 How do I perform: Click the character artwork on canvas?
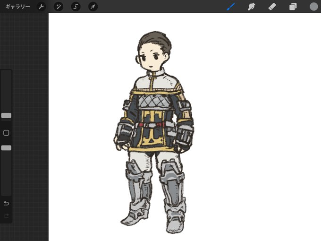[154, 132]
